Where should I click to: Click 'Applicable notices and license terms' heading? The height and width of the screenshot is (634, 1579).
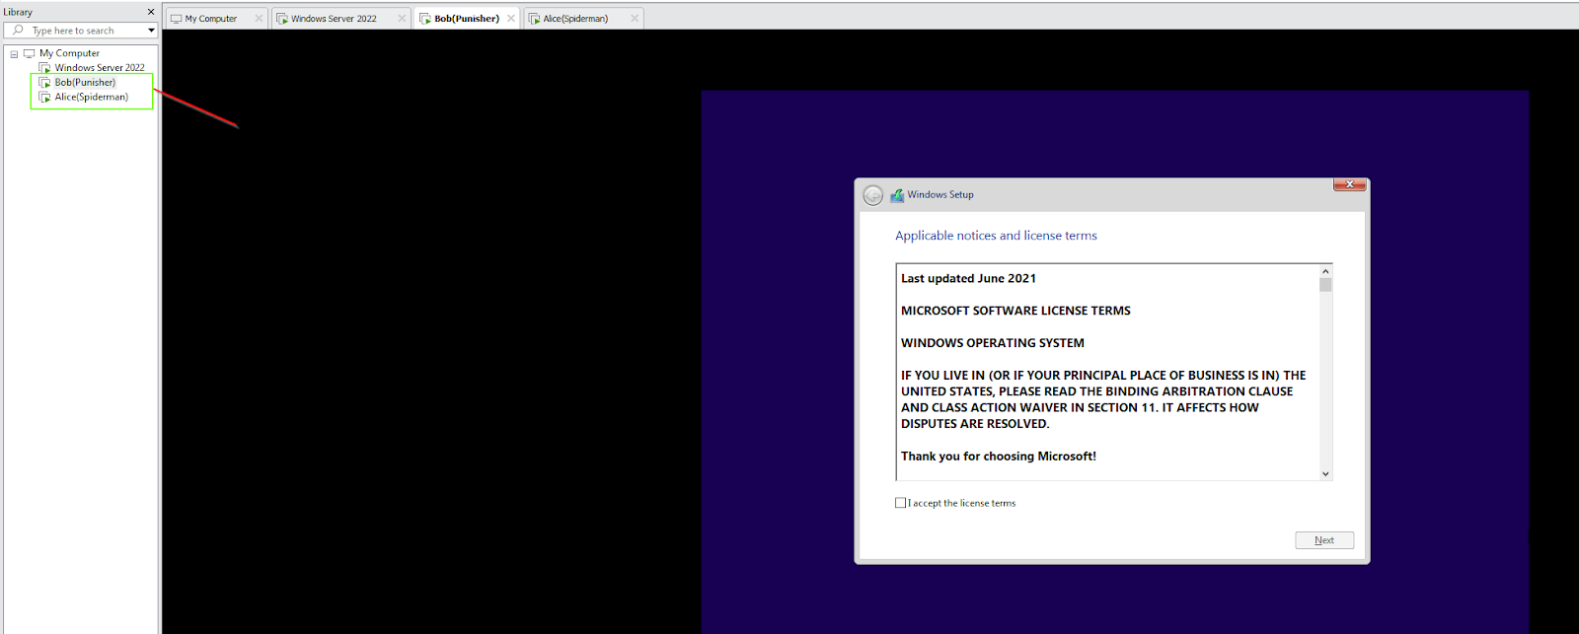pyautogui.click(x=996, y=236)
